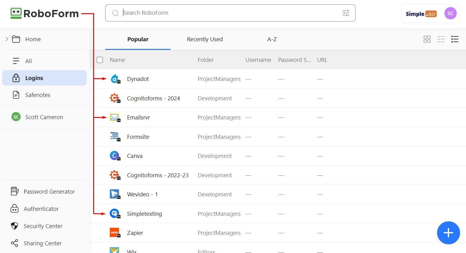Click the Canva login icon
This screenshot has width=466, height=253.
coord(115,156)
